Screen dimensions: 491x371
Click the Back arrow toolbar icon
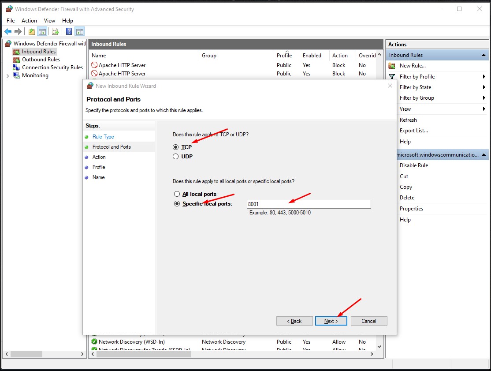(x=8, y=31)
